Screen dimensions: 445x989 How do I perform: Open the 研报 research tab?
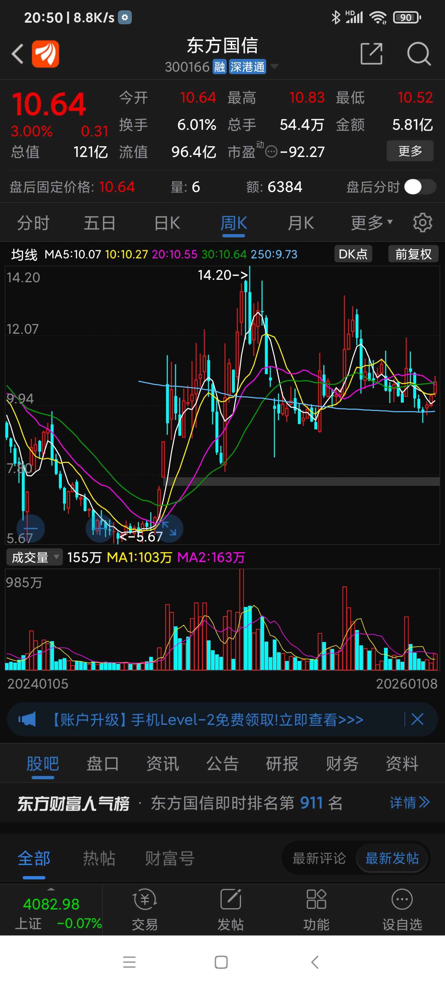(282, 764)
